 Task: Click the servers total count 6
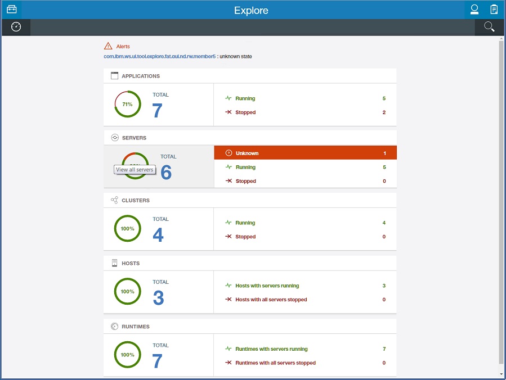coord(166,172)
